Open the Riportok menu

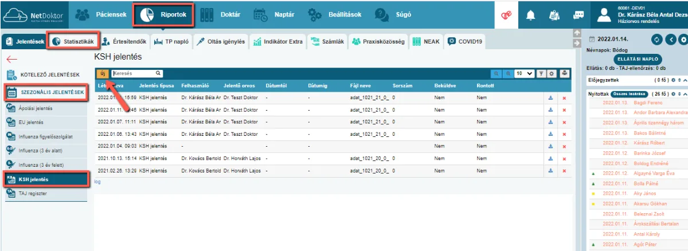pyautogui.click(x=163, y=14)
